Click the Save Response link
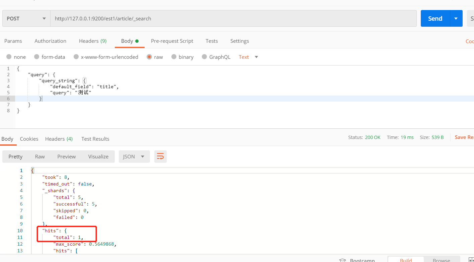Image resolution: width=474 pixels, height=262 pixels. [x=464, y=137]
